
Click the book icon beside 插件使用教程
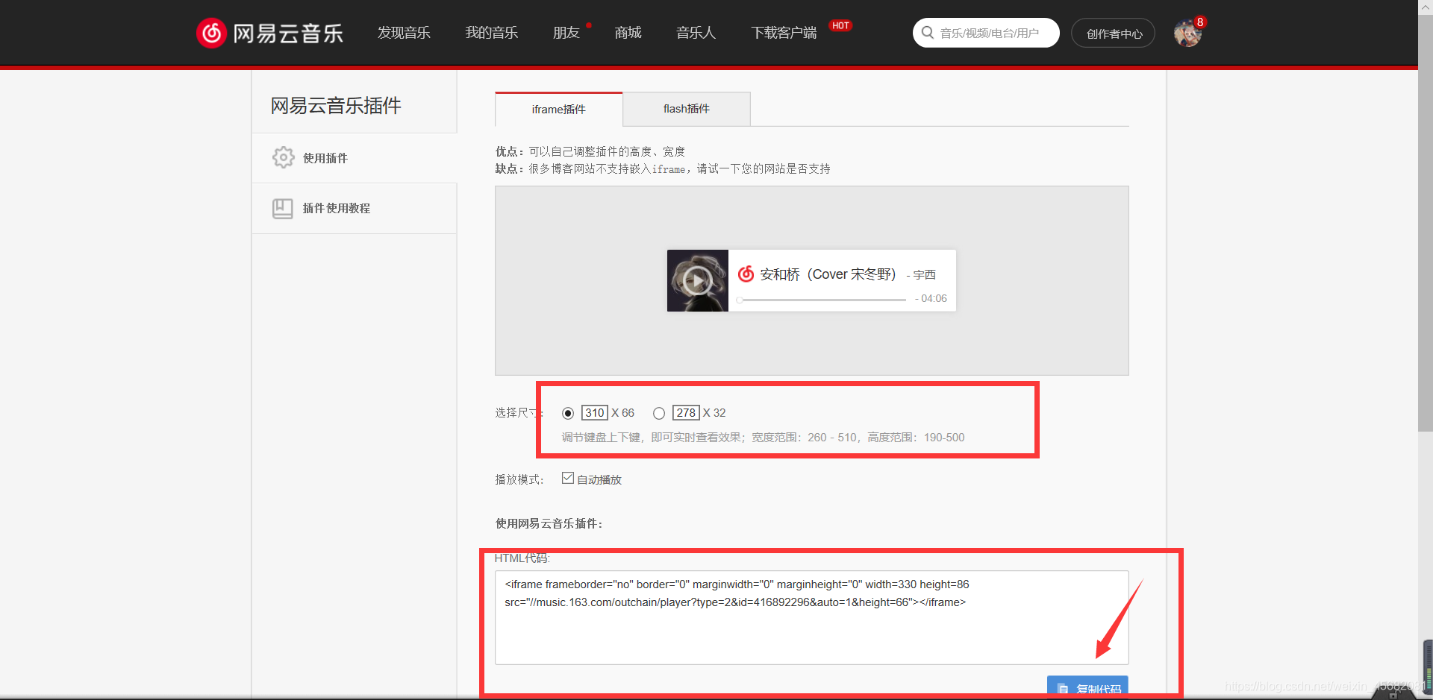tap(283, 209)
